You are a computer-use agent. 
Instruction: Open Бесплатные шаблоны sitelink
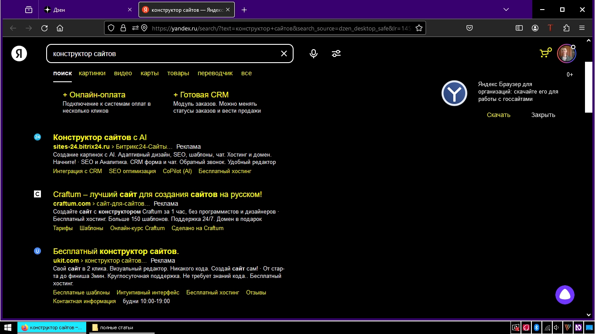[81, 293]
